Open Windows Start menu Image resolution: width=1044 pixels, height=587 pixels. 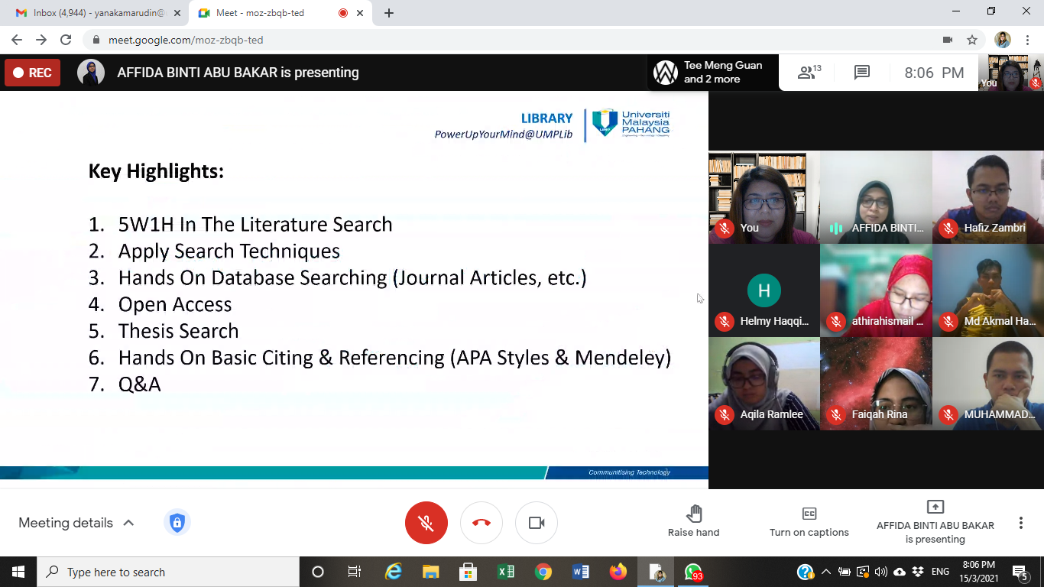coord(18,572)
